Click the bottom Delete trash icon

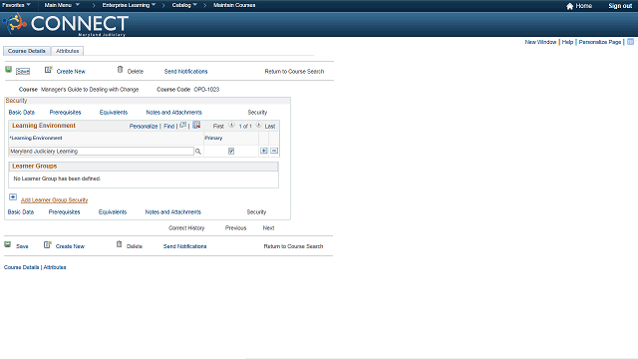[119, 244]
